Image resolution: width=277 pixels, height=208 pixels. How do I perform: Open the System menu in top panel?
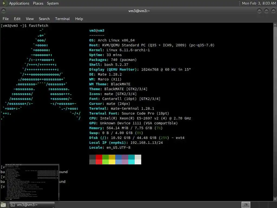53,3
